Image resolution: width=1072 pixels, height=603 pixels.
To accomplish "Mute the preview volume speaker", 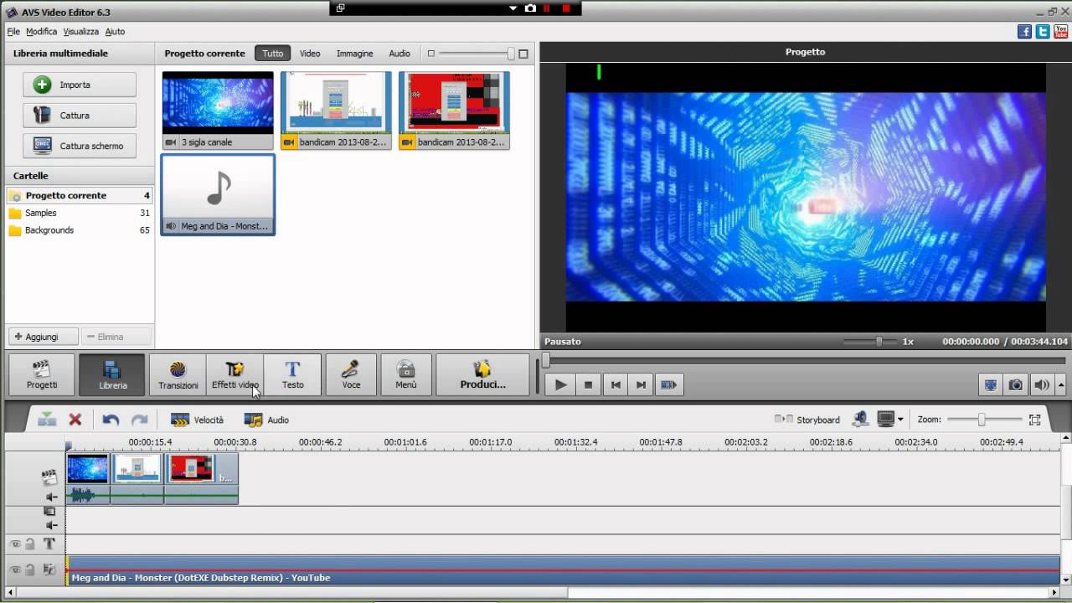I will click(1041, 385).
